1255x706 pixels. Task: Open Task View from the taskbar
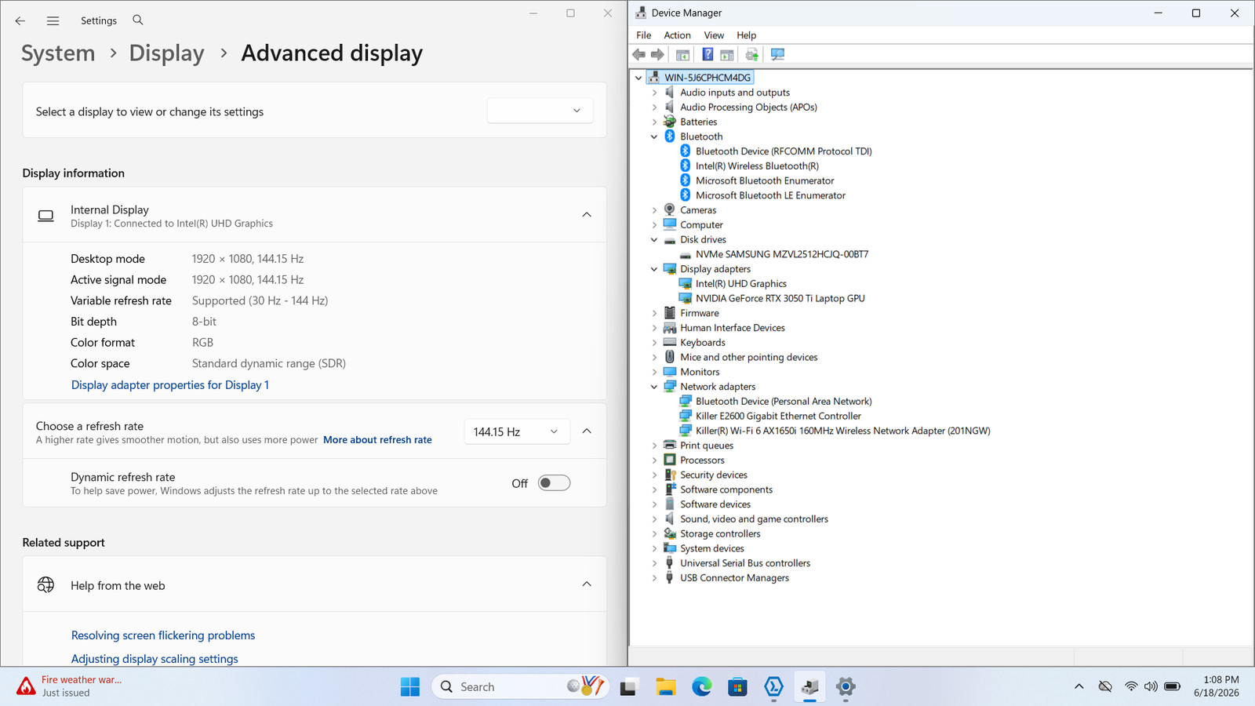coord(628,687)
